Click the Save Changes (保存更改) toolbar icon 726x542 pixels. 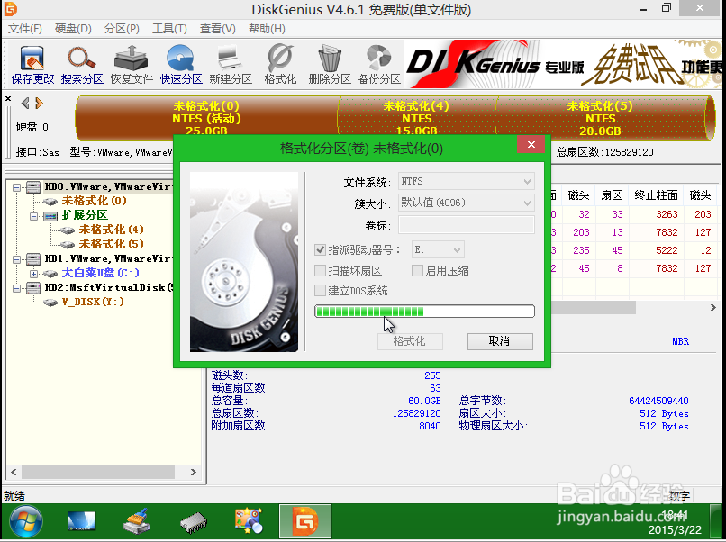click(32, 64)
